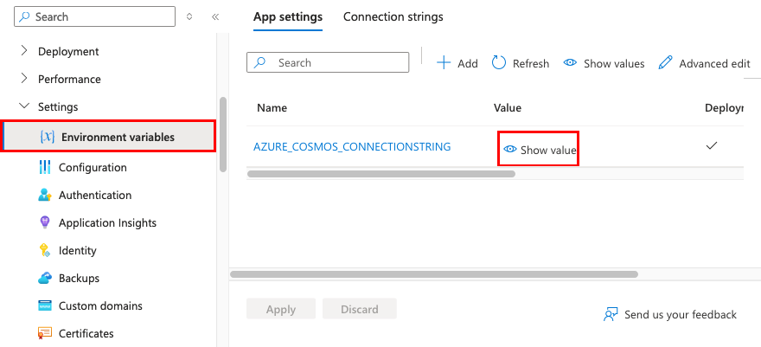761x347 pixels.
Task: Toggle Show values for all settings
Action: point(604,63)
